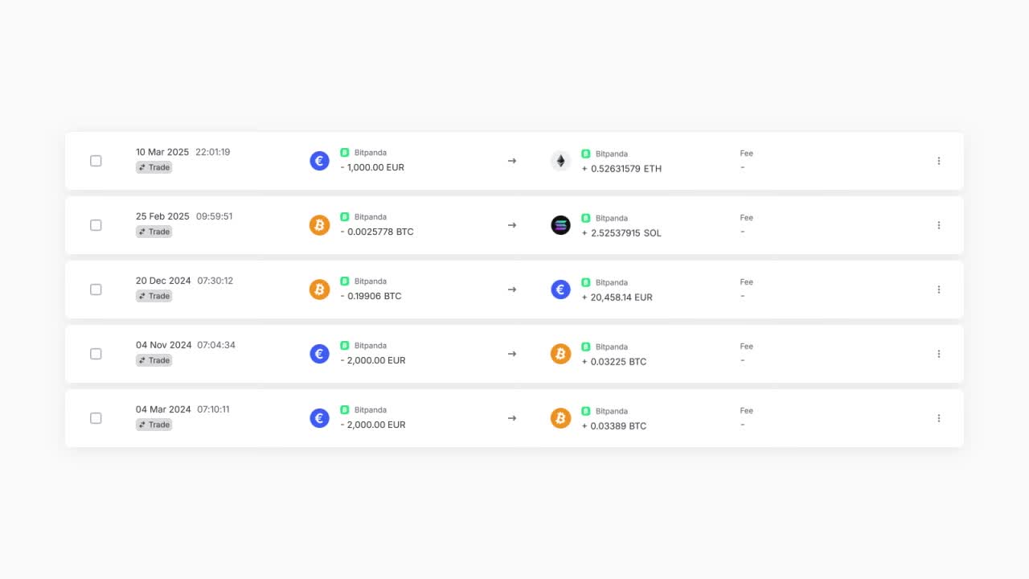
Task: Select the 25 Feb 2025 transaction checkbox
Action: click(x=96, y=225)
